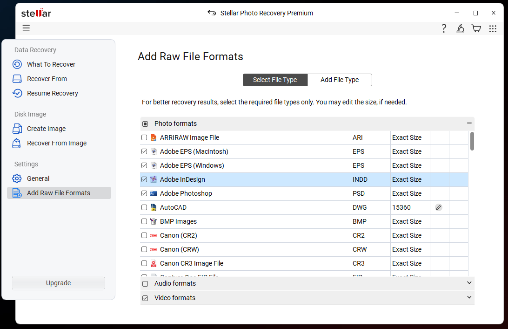Click the Stellar logo
508x329 pixels.
36,13
